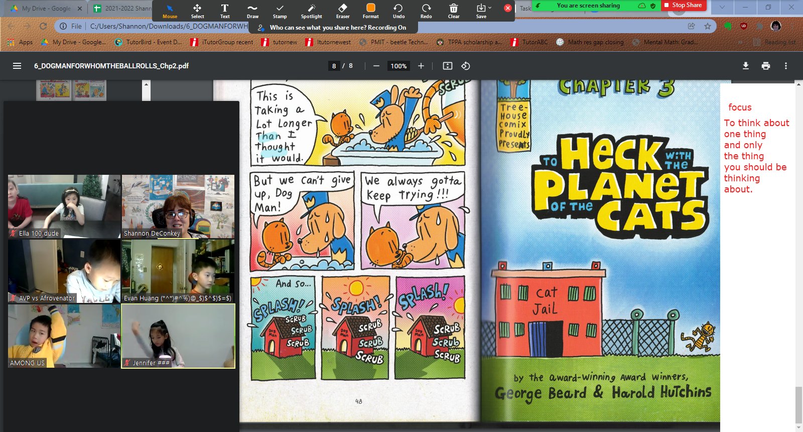Edit the current page number field

pyautogui.click(x=334, y=66)
